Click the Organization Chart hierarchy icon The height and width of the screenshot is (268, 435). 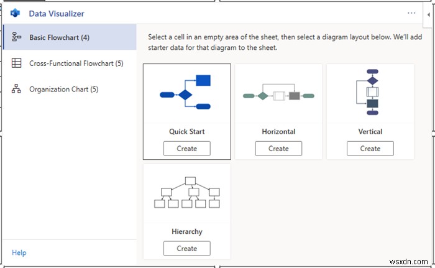(16, 89)
